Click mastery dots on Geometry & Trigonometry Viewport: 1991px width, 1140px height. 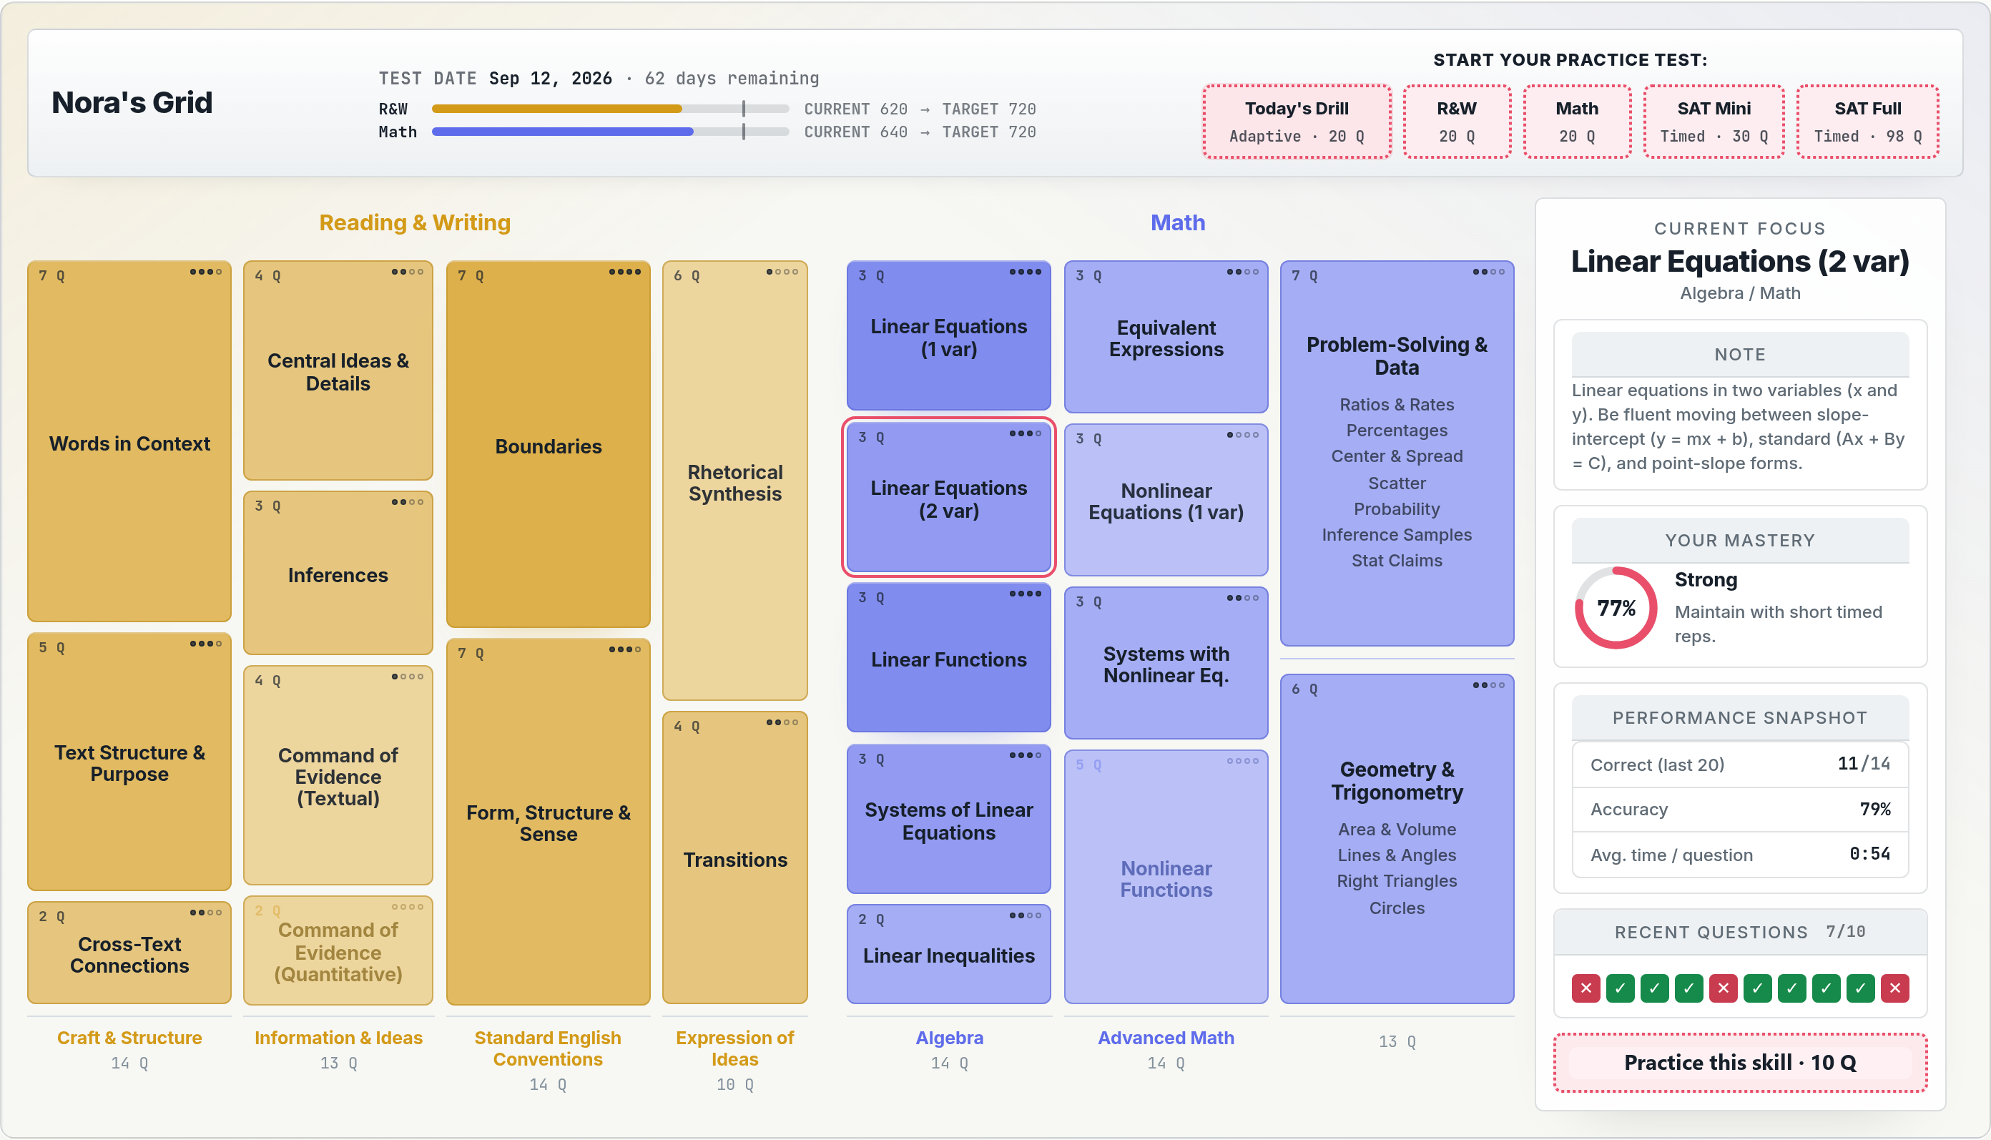[1488, 685]
